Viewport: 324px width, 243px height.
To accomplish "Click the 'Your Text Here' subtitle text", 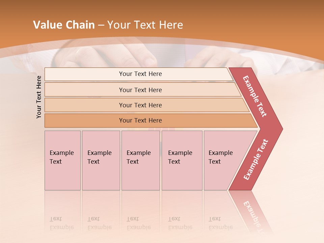I will (145, 25).
